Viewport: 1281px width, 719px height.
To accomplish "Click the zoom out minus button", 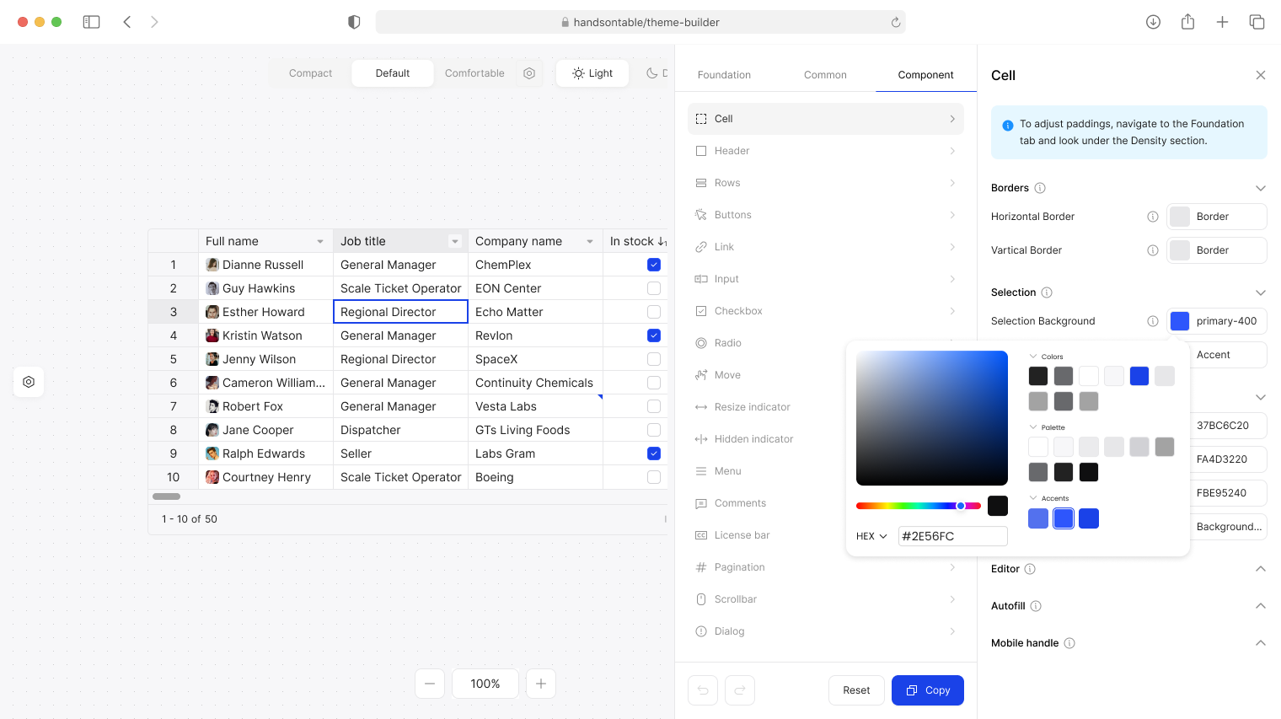I will [430, 684].
